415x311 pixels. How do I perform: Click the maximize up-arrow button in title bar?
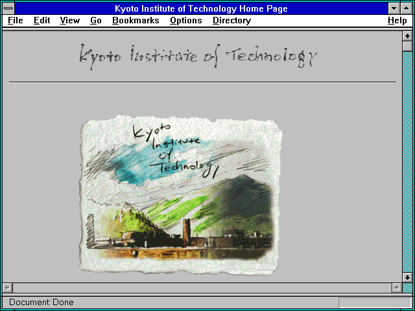point(407,8)
